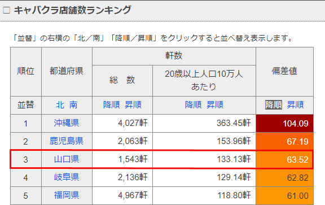Sort per-100k population column by 昇順
Image resolution: width=325 pixels, height=205 pixels.
coord(215,105)
